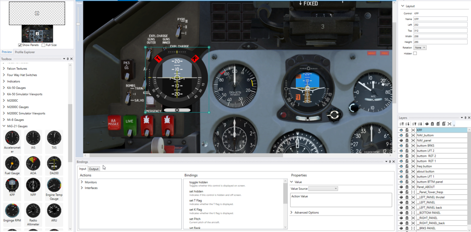Expand the Interfaces node in Actions
The image size is (471, 232).
pos(81,188)
